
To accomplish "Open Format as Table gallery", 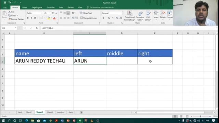I will coord(140,16).
